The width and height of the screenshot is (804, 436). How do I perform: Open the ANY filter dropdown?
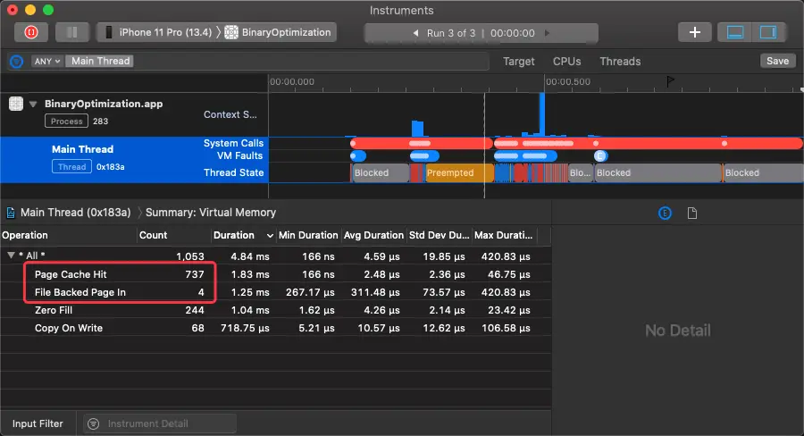46,61
